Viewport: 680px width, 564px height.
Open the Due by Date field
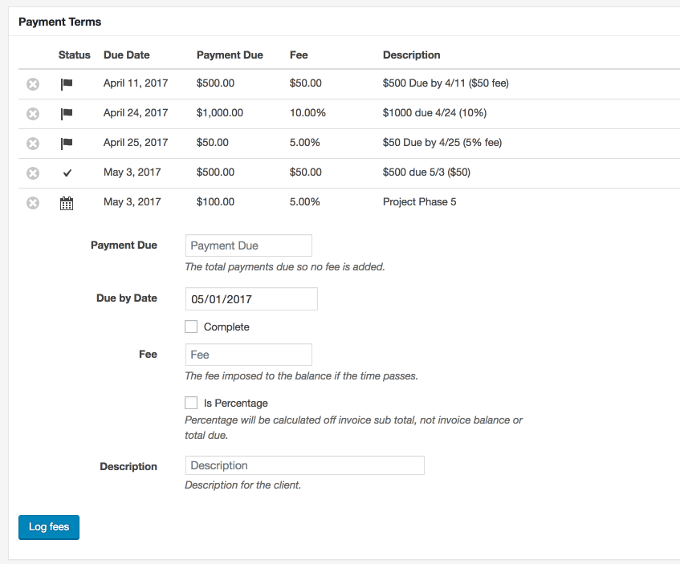pyautogui.click(x=251, y=299)
